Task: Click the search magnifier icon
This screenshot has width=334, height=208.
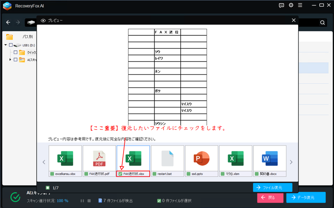Action: 322,22
